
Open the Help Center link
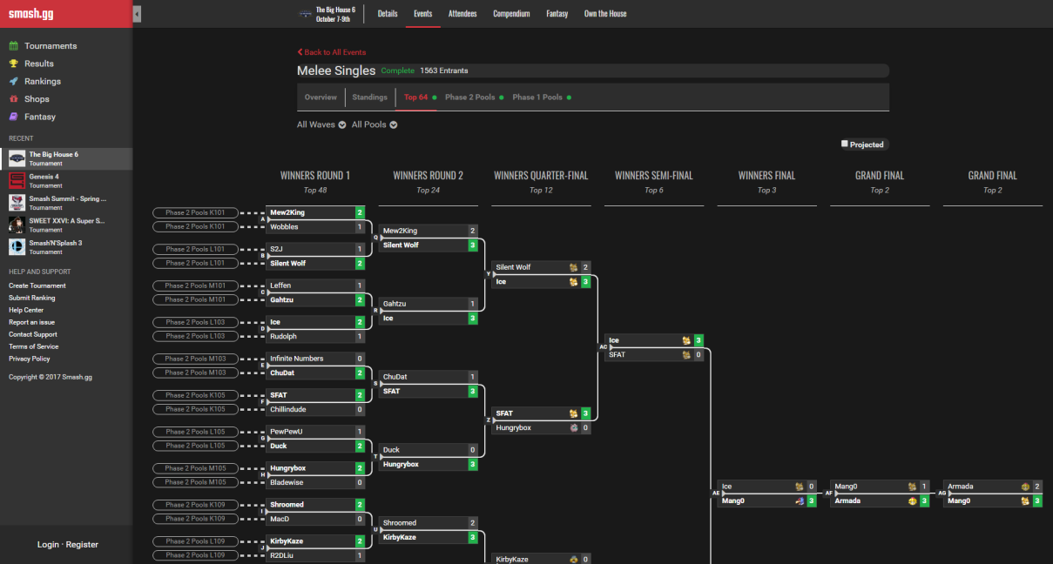point(26,310)
